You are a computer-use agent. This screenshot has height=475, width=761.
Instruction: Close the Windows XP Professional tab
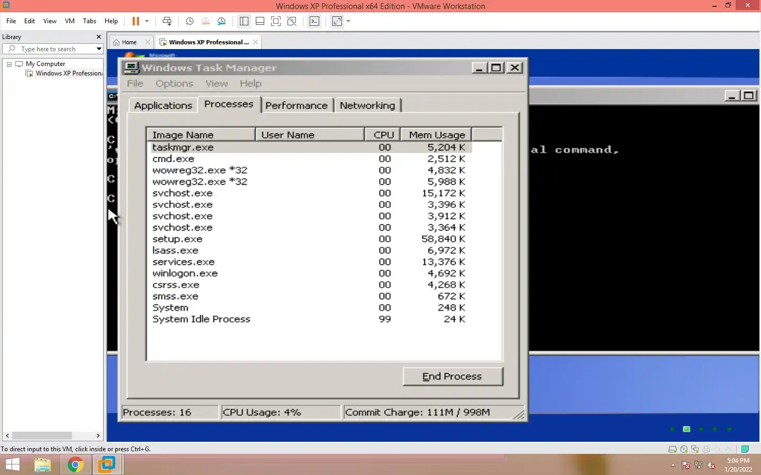(x=255, y=42)
